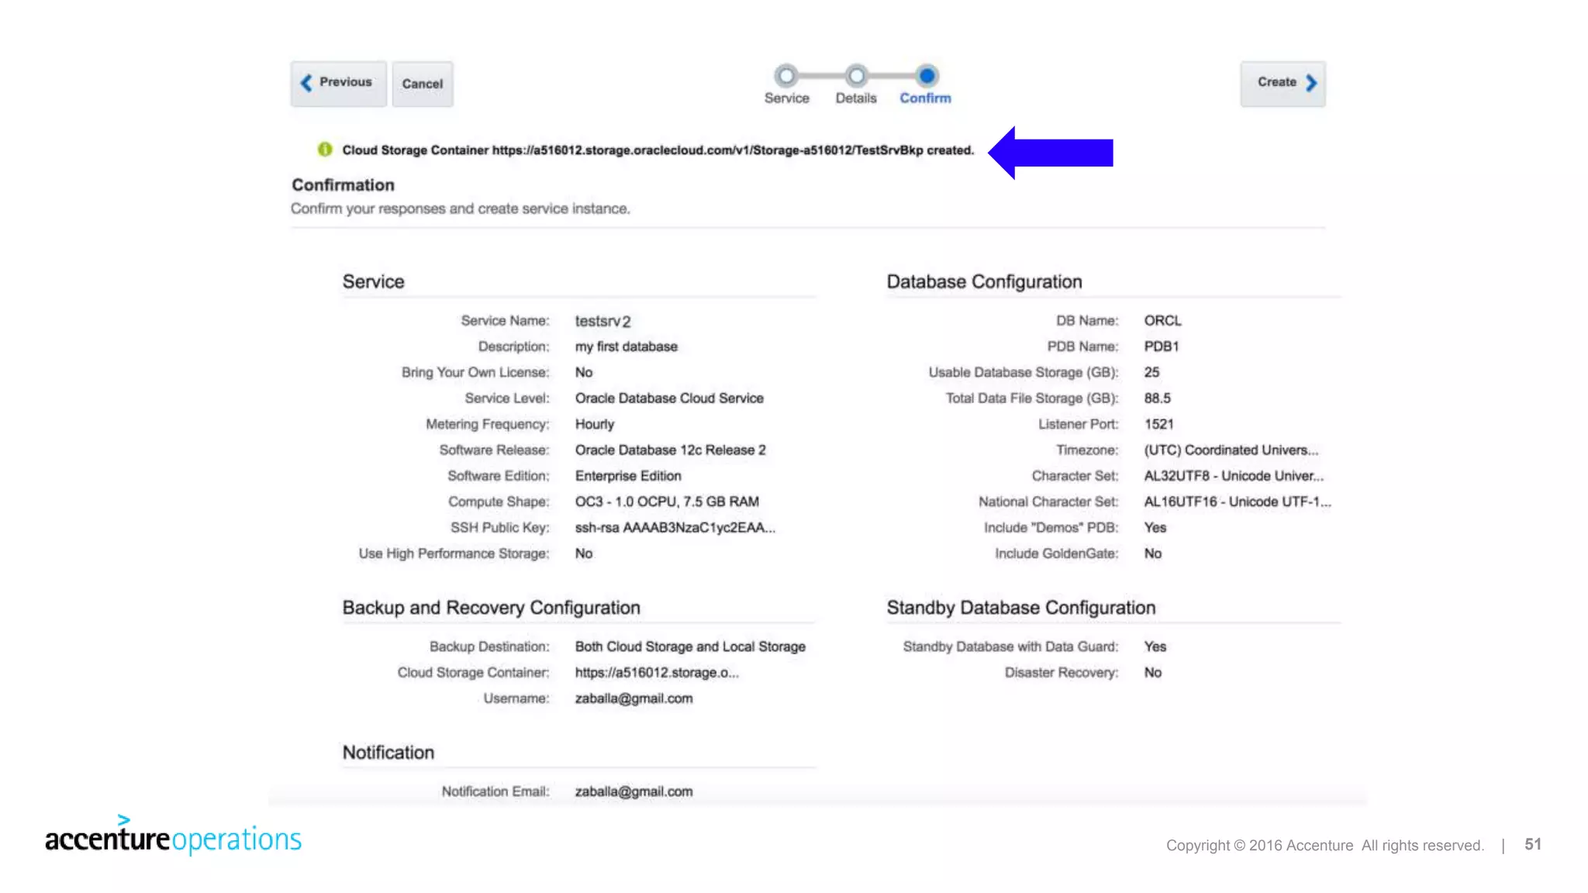Click the testsrv2 service name value
Screen dimensions: 1588x893
(602, 321)
